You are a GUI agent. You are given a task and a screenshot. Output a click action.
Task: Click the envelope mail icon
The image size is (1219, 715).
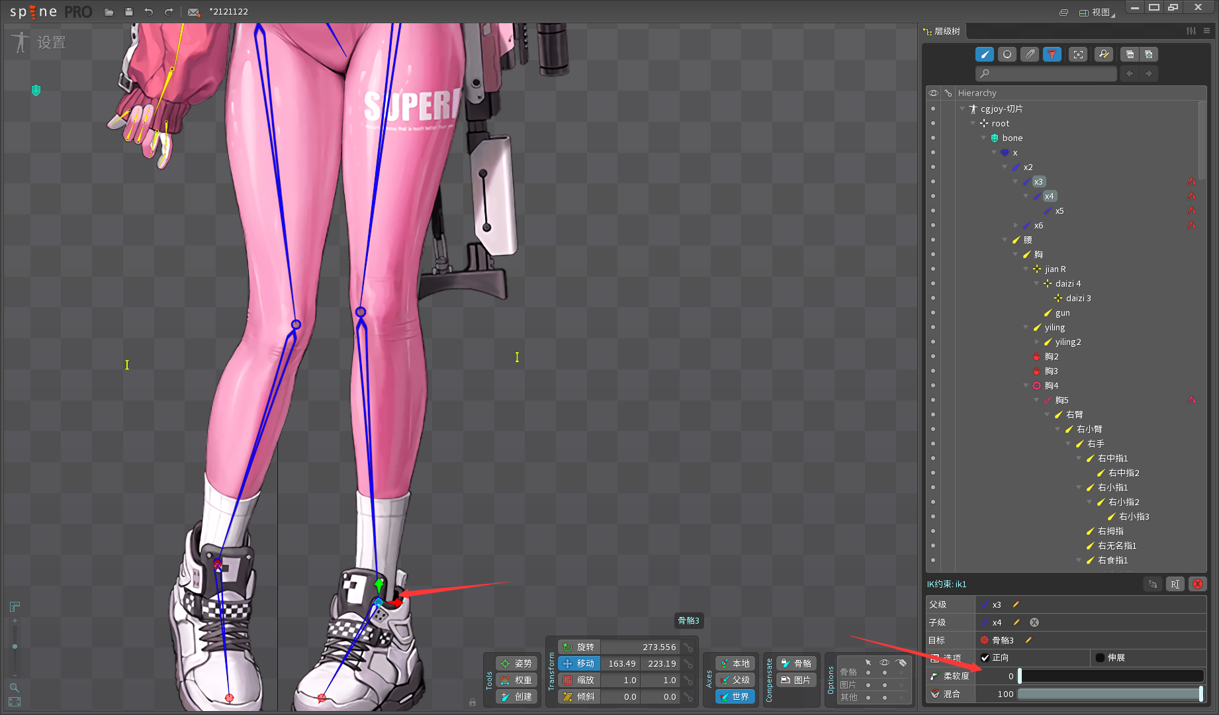coord(193,12)
